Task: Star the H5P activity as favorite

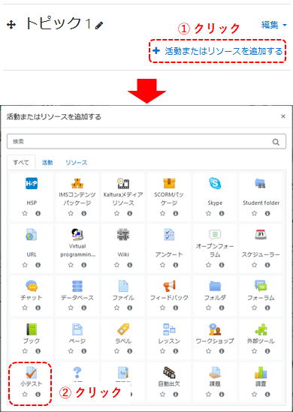Action: [x=25, y=213]
